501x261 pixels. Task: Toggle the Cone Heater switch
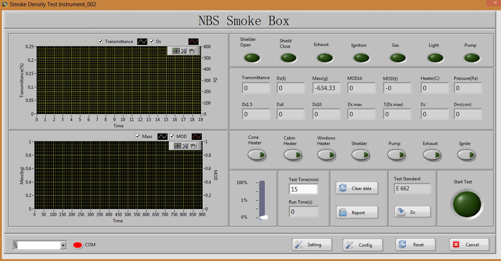[x=257, y=155]
